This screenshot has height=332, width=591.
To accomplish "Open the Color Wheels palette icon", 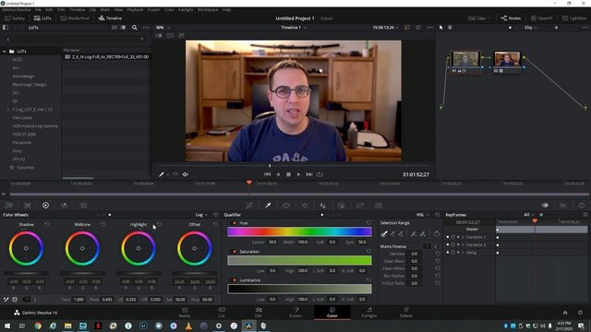I will [45, 205].
